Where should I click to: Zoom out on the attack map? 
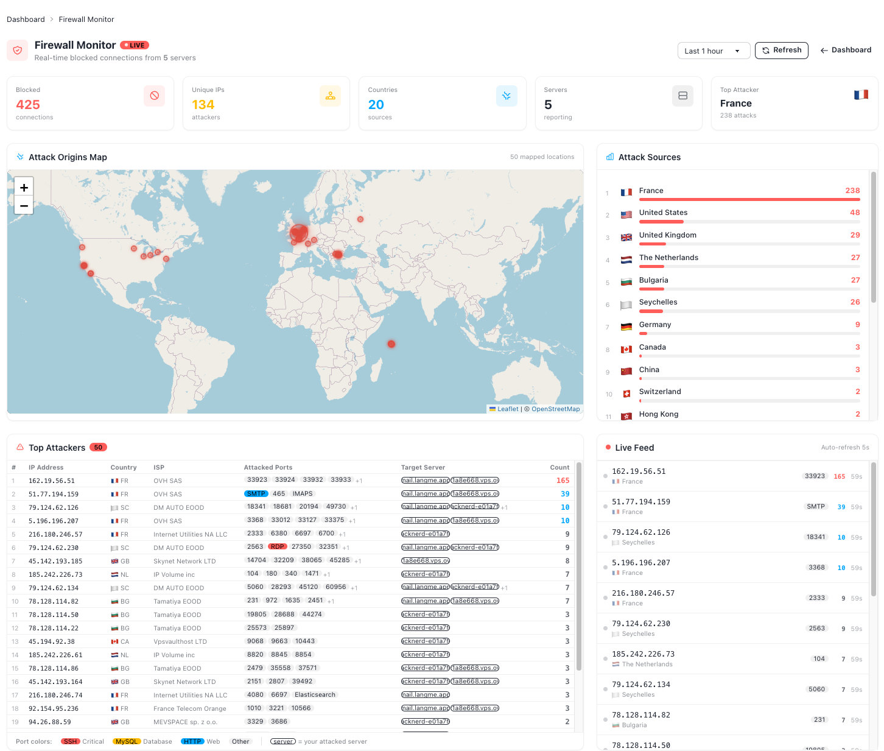click(x=24, y=206)
